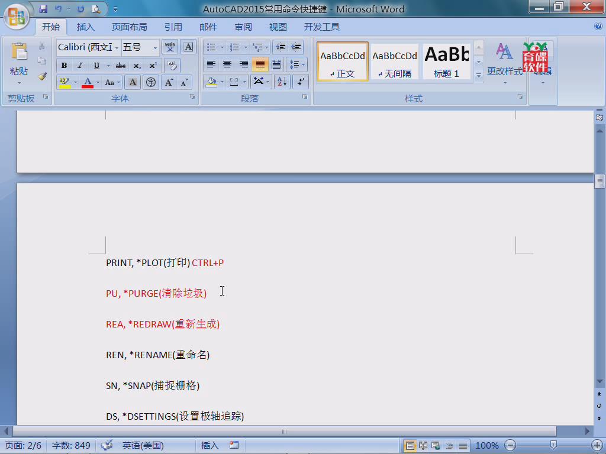Switch to the 页面布局 tab
606x454 pixels.
pos(130,27)
